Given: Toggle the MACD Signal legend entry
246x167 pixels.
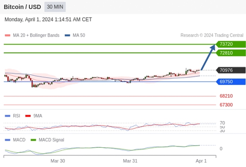Looking at the screenshot, I should 48,140.
